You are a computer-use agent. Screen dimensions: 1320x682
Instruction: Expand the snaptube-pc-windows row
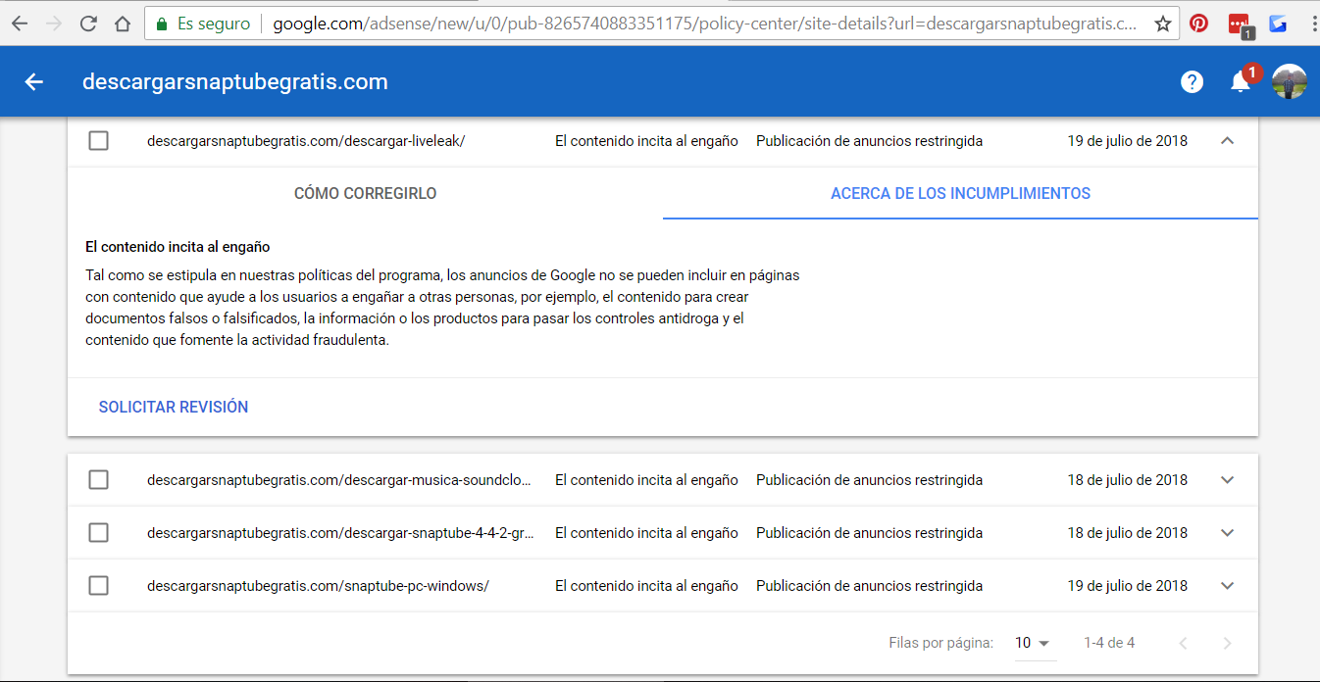pyautogui.click(x=1227, y=586)
